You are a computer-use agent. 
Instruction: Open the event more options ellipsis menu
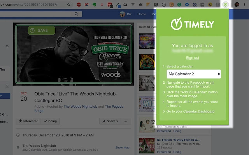coord(125,121)
